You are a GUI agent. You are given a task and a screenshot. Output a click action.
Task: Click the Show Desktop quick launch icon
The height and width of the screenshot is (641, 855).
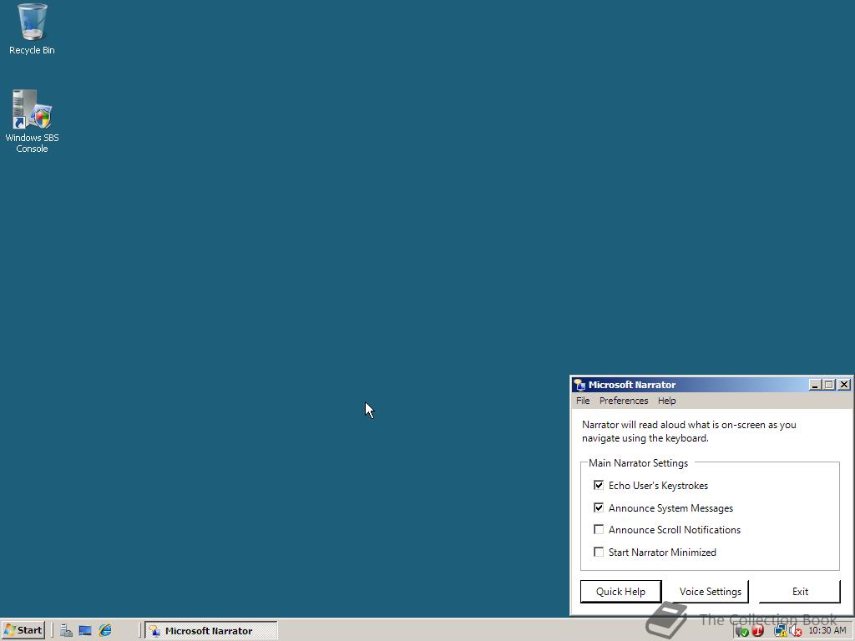click(x=85, y=631)
